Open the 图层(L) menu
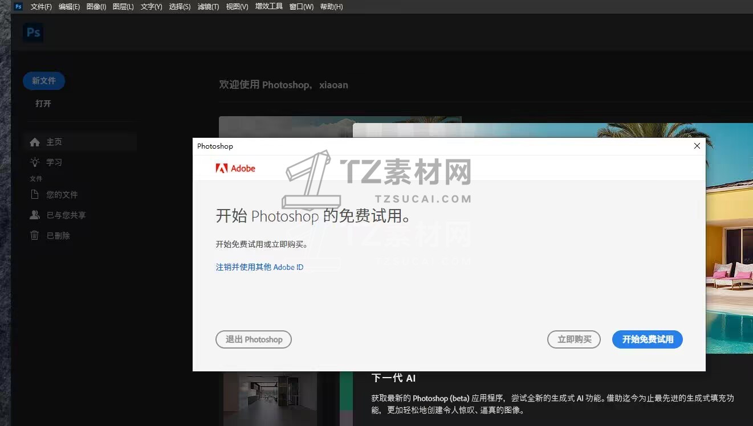 pyautogui.click(x=123, y=7)
